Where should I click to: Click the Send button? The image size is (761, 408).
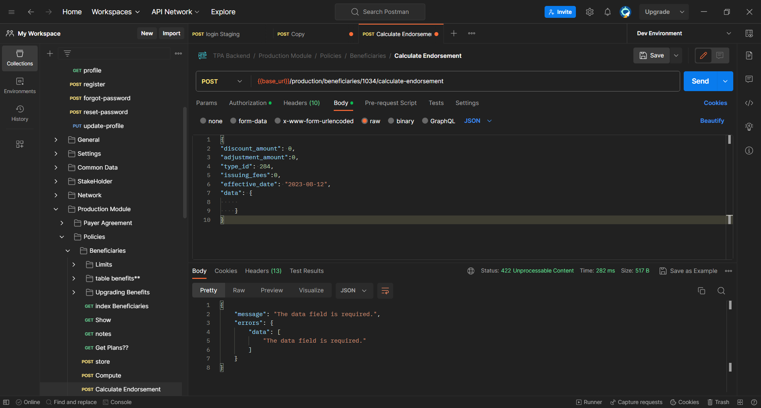pos(700,81)
